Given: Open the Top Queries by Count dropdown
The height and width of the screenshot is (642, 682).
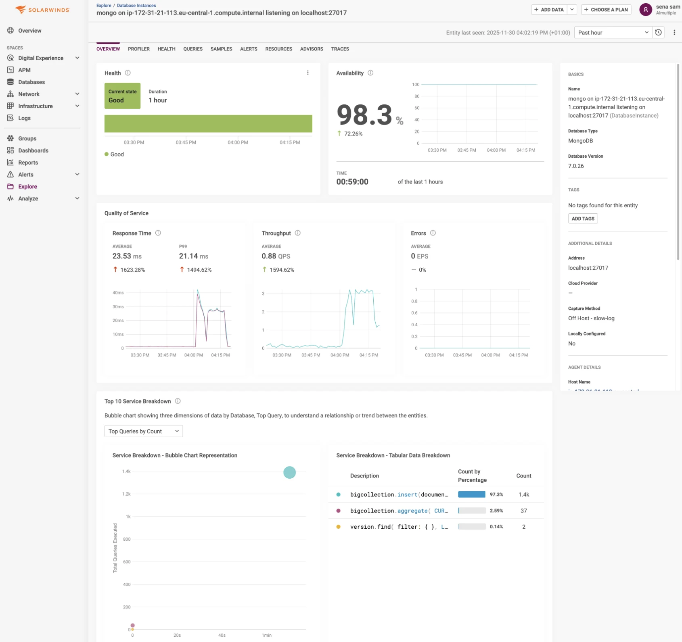Looking at the screenshot, I should point(144,431).
